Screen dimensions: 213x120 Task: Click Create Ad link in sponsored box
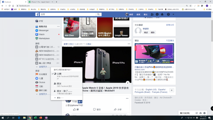(170, 41)
